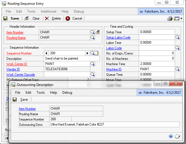Click Work Center ID field showing PAINT
This screenshot has height=144, width=186.
(67, 64)
